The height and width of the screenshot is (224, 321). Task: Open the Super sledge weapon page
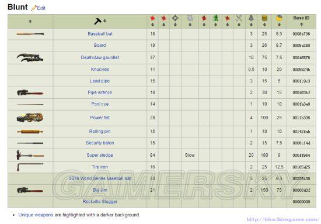click(x=100, y=155)
